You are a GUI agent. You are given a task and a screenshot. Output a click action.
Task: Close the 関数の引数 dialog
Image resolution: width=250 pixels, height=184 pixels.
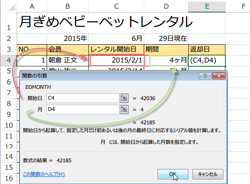[x=219, y=76]
